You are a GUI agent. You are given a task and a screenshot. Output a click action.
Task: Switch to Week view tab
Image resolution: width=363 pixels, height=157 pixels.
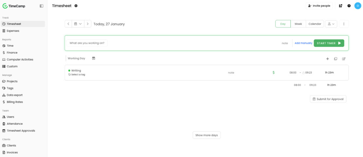click(298, 24)
